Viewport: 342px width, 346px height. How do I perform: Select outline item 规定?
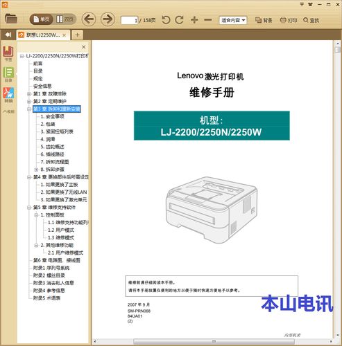[x=38, y=79]
